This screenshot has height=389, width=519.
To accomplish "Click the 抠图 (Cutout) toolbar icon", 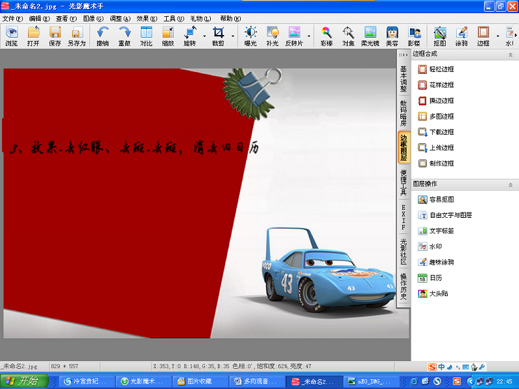I will click(x=440, y=36).
